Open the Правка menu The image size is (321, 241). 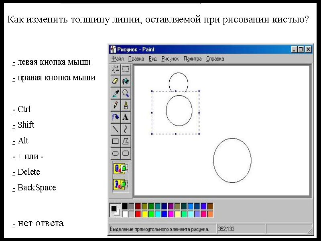pyautogui.click(x=136, y=59)
